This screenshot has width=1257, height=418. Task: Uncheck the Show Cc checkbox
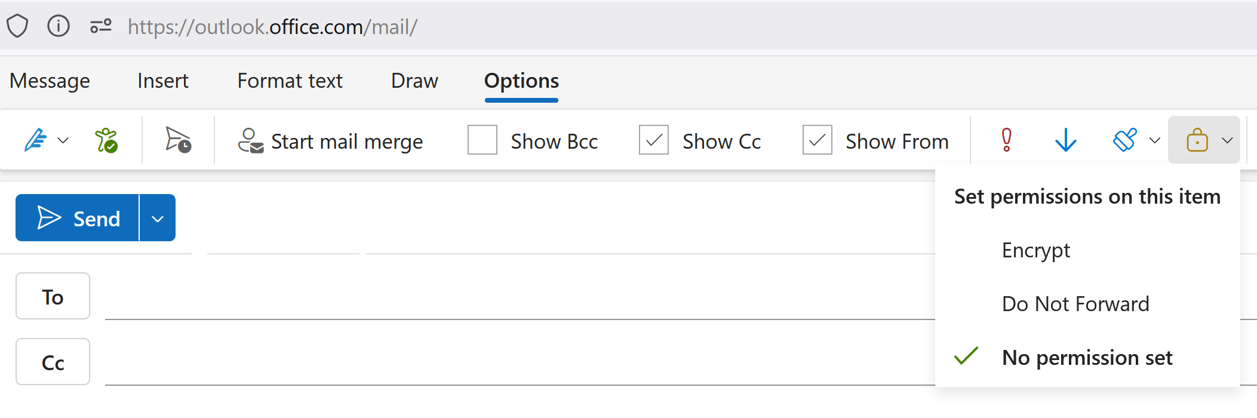click(654, 140)
